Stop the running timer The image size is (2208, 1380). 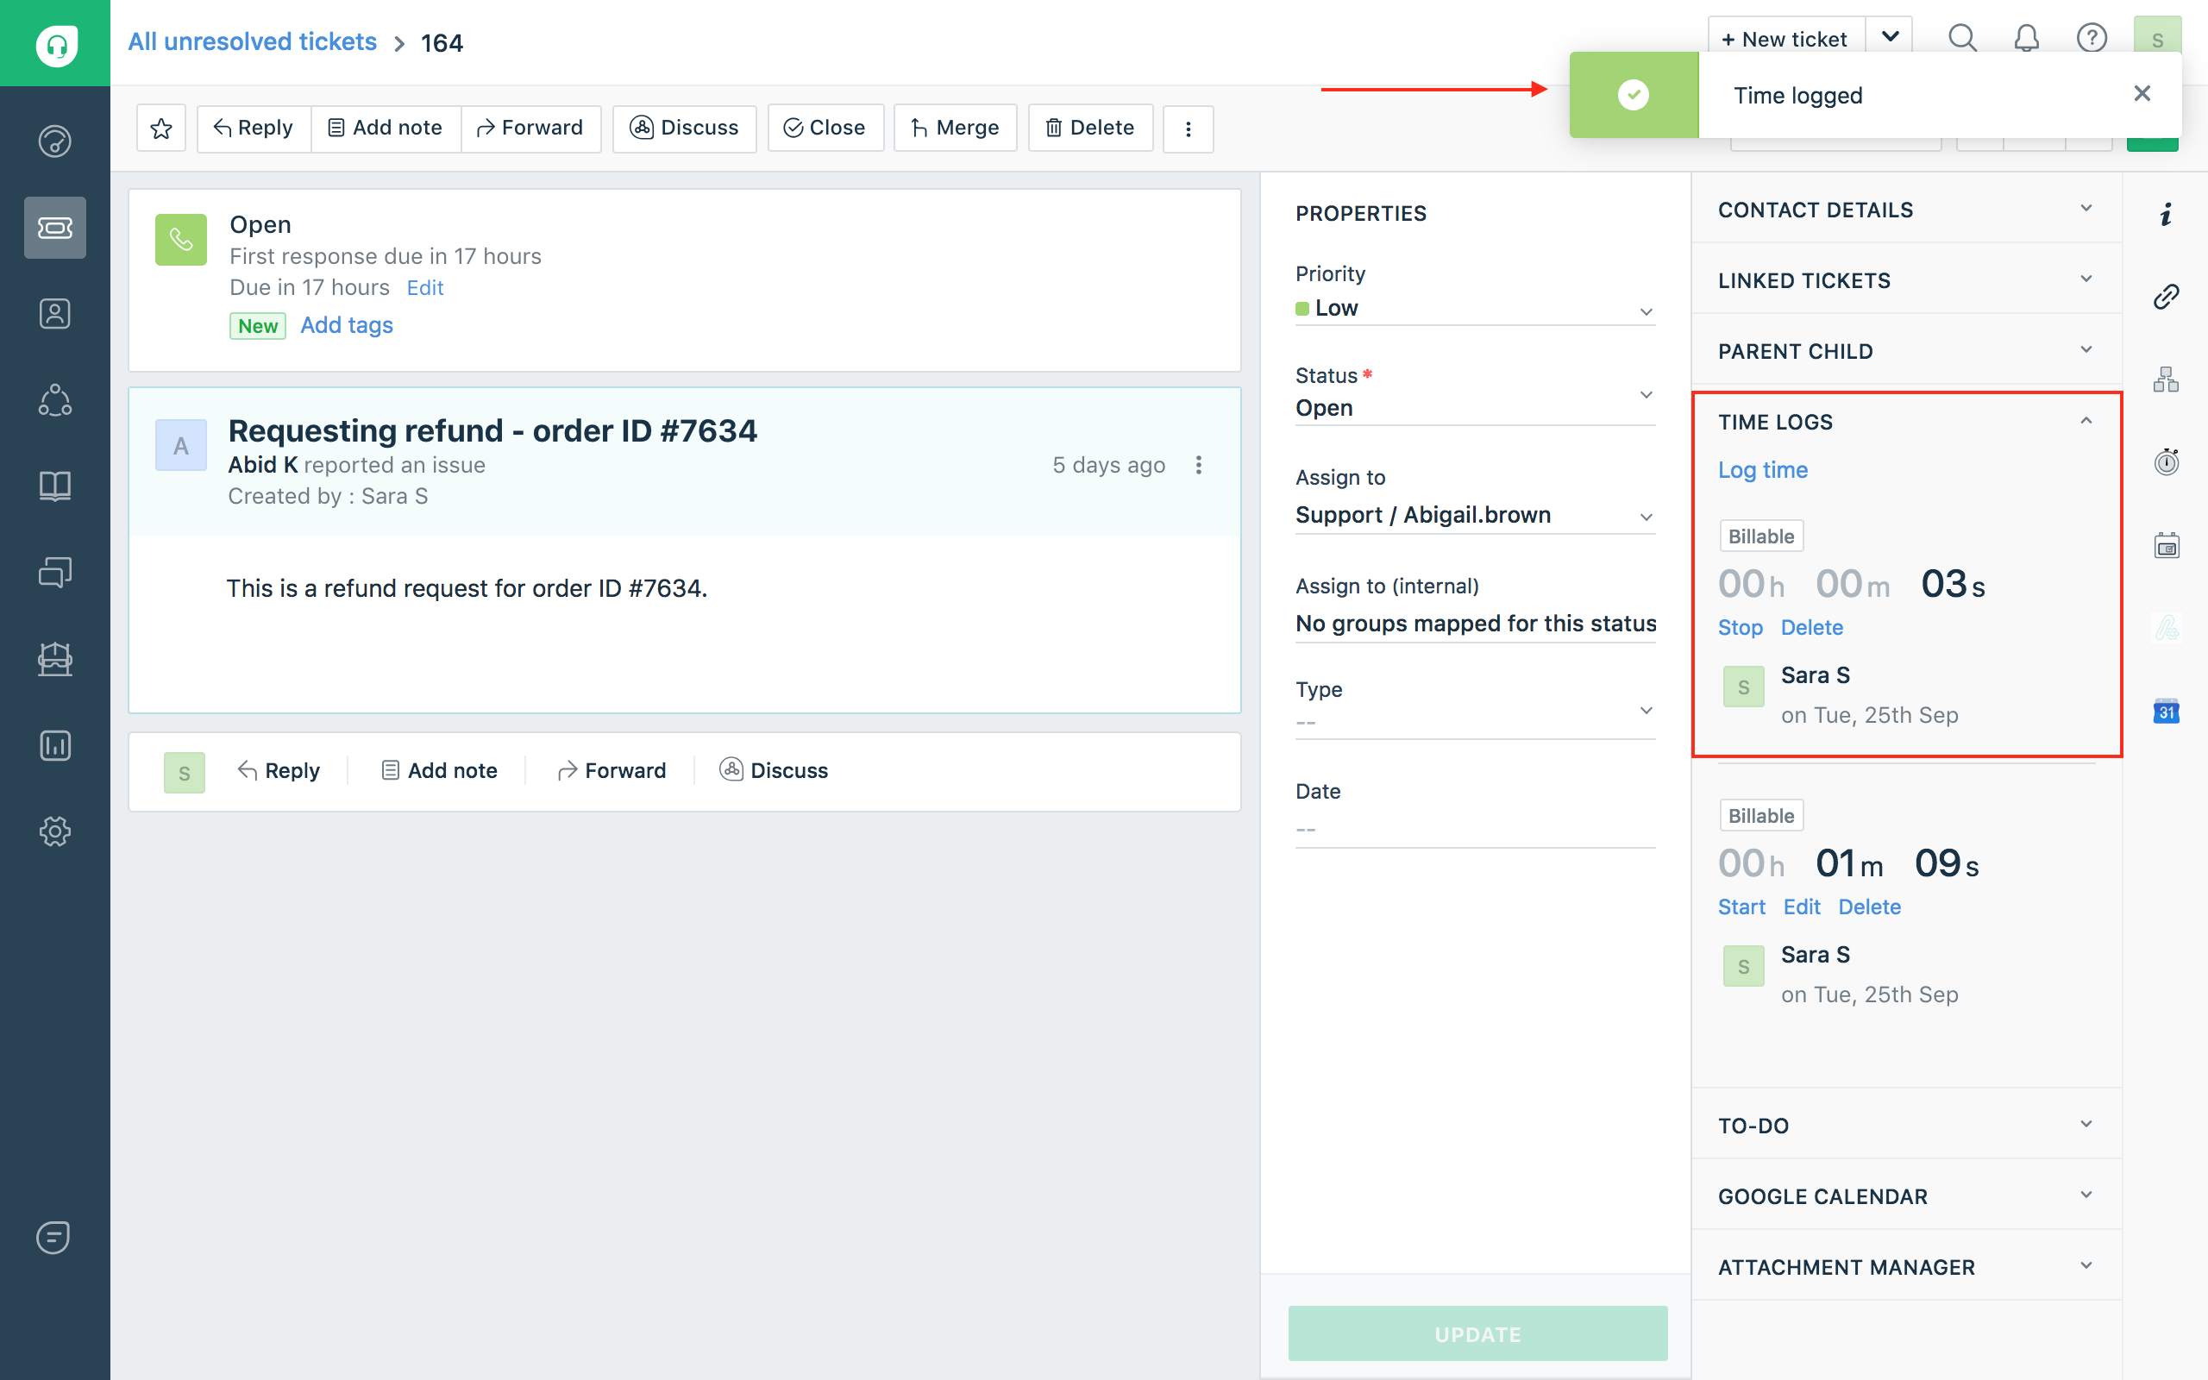point(1740,628)
